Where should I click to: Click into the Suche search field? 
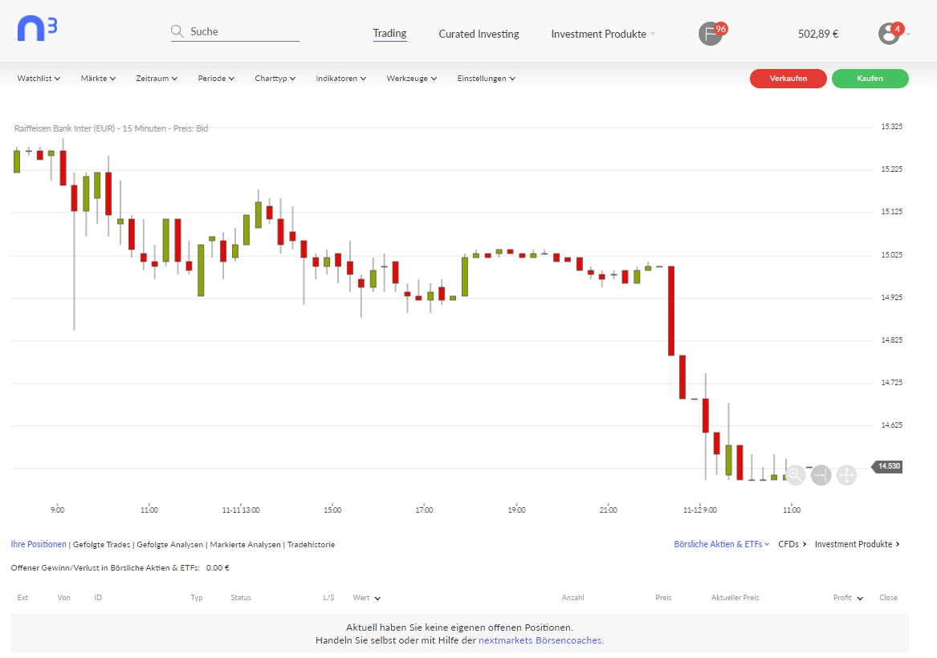point(234,31)
